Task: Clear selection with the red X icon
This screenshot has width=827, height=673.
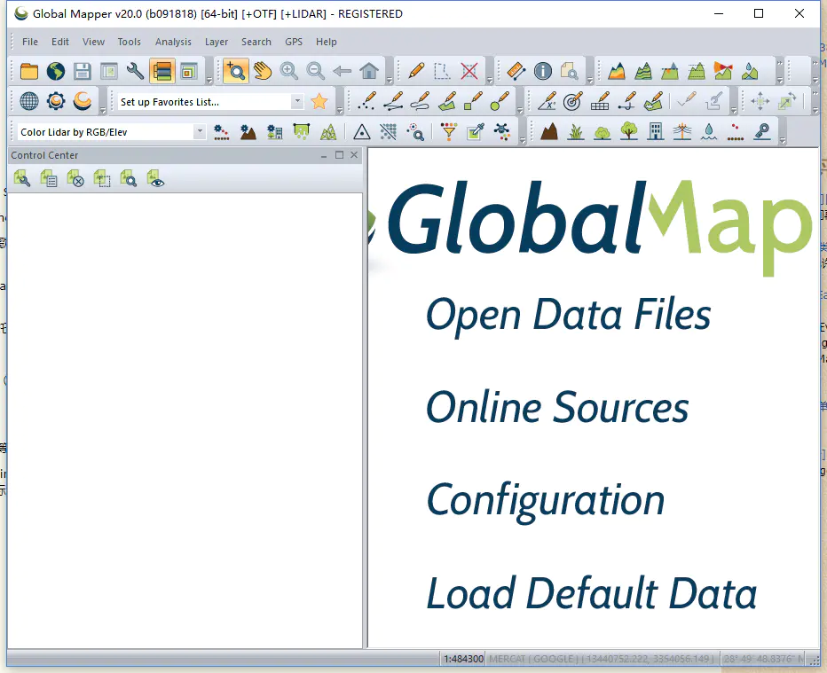Action: pyautogui.click(x=469, y=71)
